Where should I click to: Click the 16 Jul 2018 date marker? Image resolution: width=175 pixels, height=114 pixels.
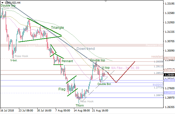(7, 110)
